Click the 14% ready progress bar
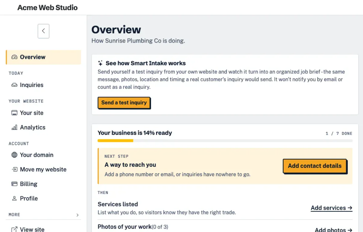 tap(225, 141)
